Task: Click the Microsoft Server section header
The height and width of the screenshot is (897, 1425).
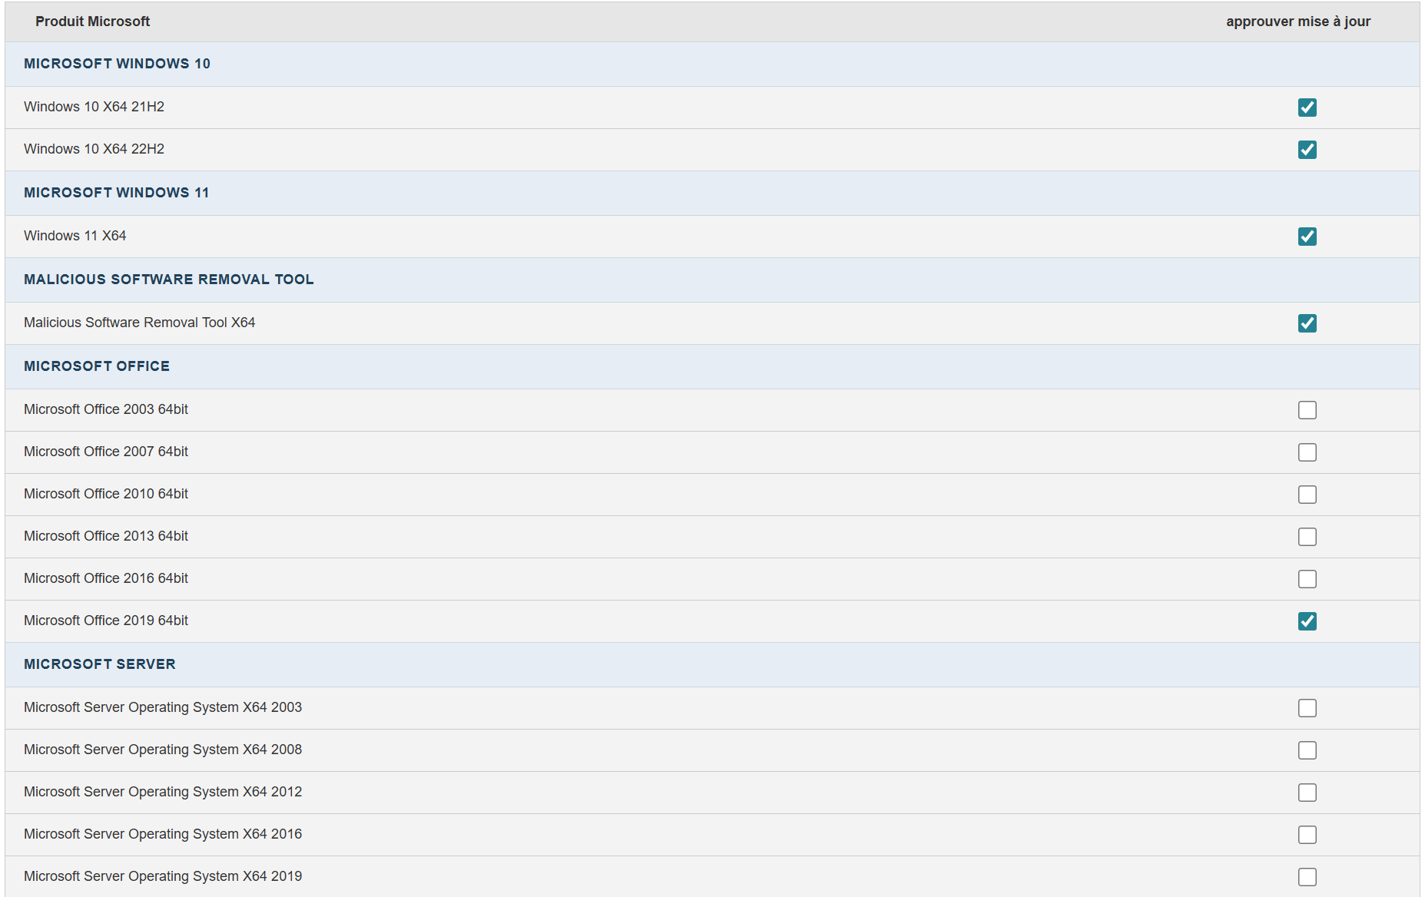Action: click(100, 664)
